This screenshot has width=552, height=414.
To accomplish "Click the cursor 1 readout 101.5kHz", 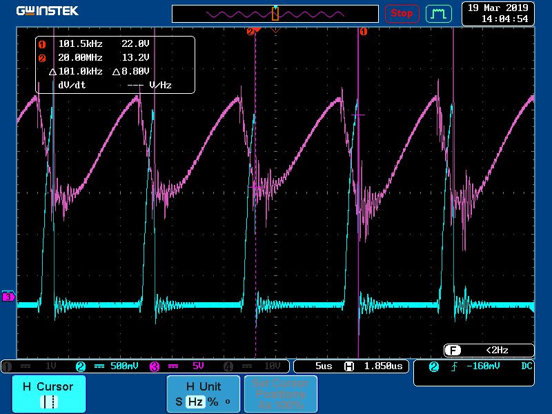I will click(x=80, y=43).
